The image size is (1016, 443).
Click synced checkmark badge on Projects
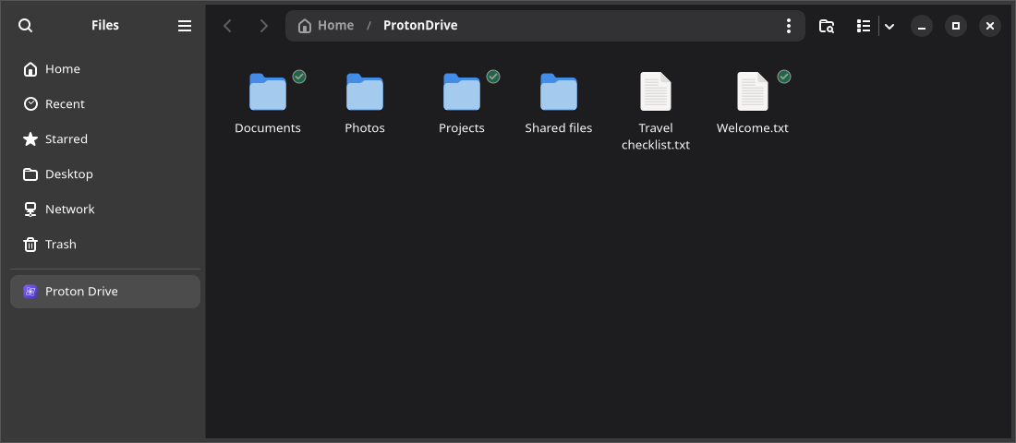click(x=493, y=77)
